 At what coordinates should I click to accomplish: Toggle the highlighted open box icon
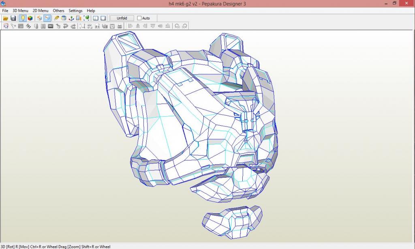tap(47, 18)
